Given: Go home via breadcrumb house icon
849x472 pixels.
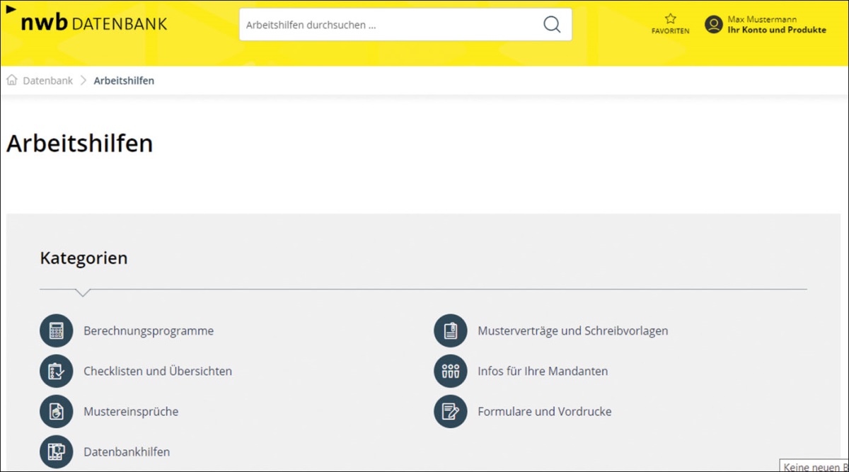Looking at the screenshot, I should tap(12, 81).
